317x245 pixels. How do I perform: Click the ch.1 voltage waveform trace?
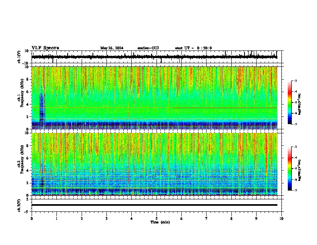coord(154,57)
